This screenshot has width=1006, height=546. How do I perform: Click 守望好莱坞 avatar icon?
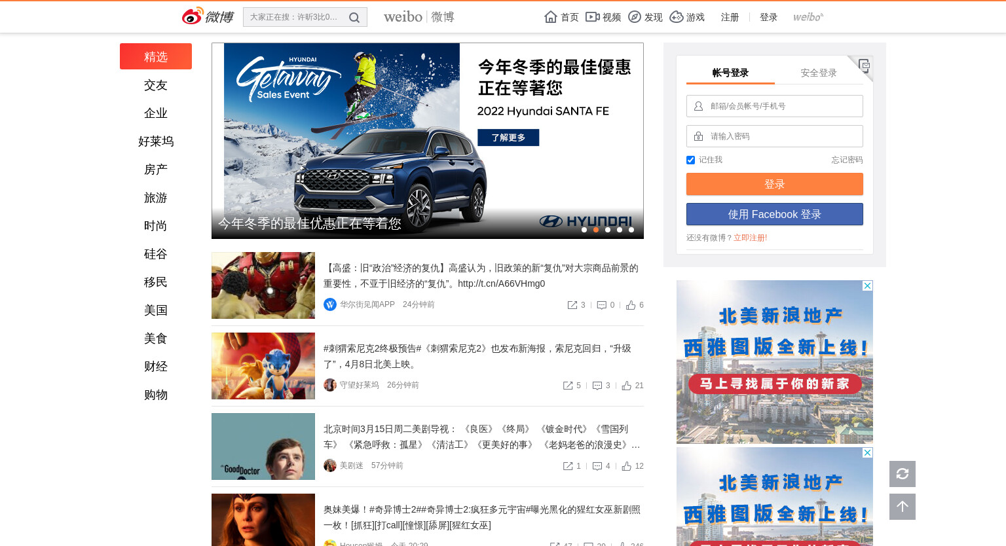click(330, 385)
